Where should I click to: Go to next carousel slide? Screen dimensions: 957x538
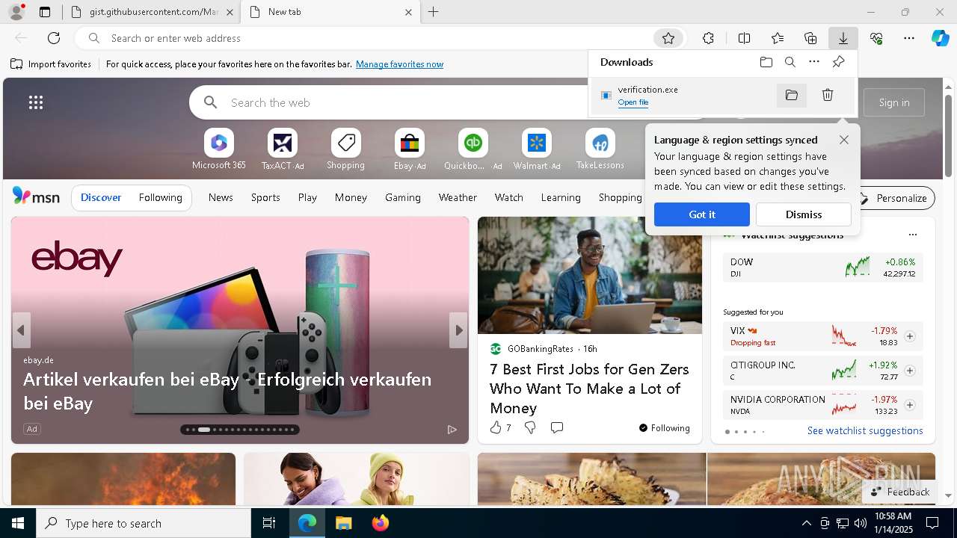[458, 330]
